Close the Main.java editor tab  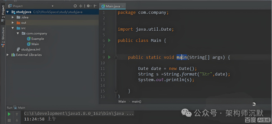click(x=123, y=6)
